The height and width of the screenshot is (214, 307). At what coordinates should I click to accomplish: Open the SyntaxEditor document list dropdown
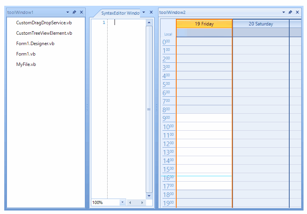click(x=144, y=12)
